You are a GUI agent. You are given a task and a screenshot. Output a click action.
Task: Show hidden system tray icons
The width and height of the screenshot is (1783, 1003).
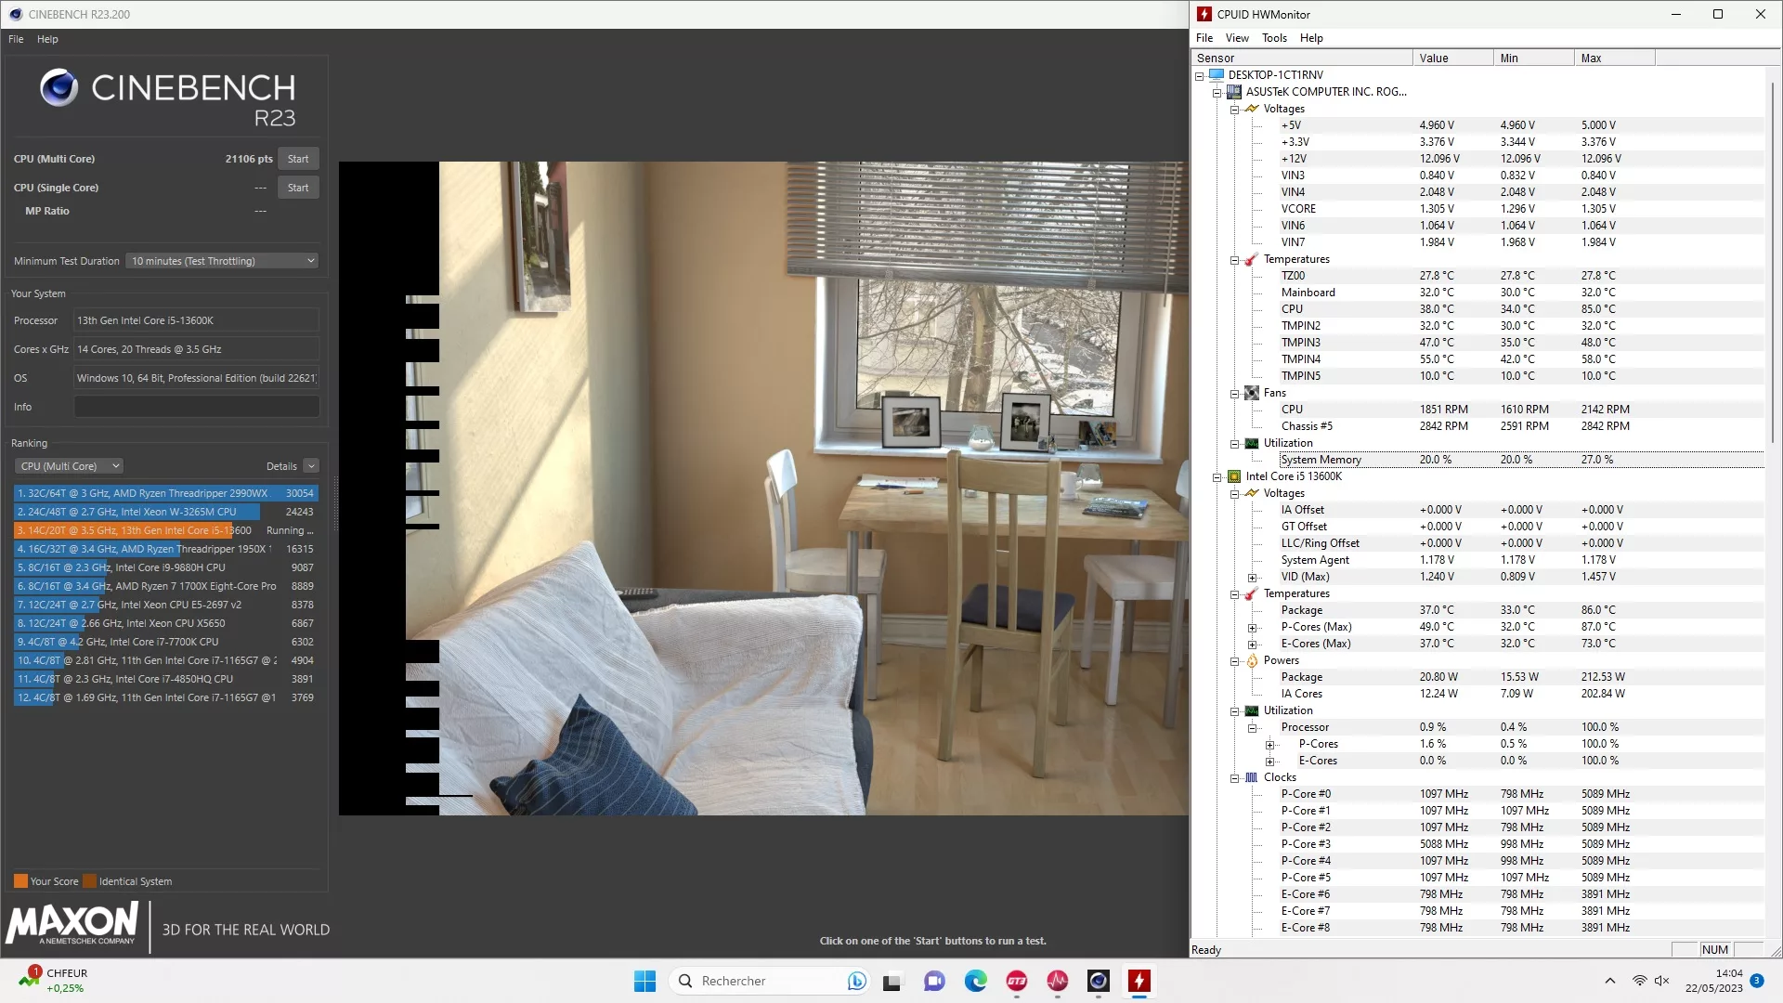[1610, 981]
